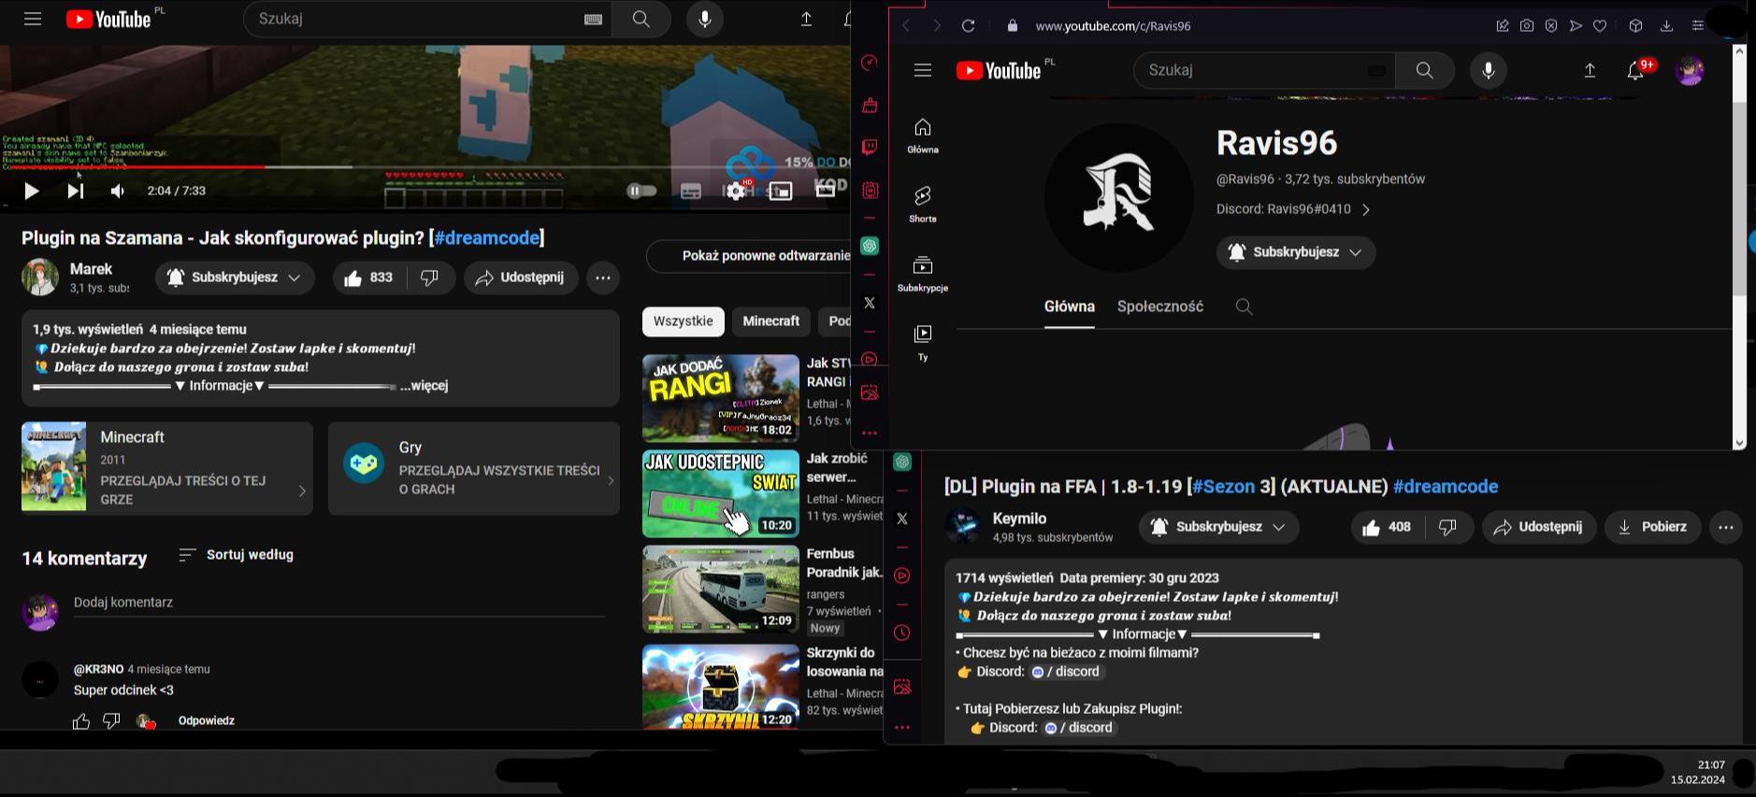
Task: Open Subskrypcje in the YouTube mini sidebar
Action: 923,274
